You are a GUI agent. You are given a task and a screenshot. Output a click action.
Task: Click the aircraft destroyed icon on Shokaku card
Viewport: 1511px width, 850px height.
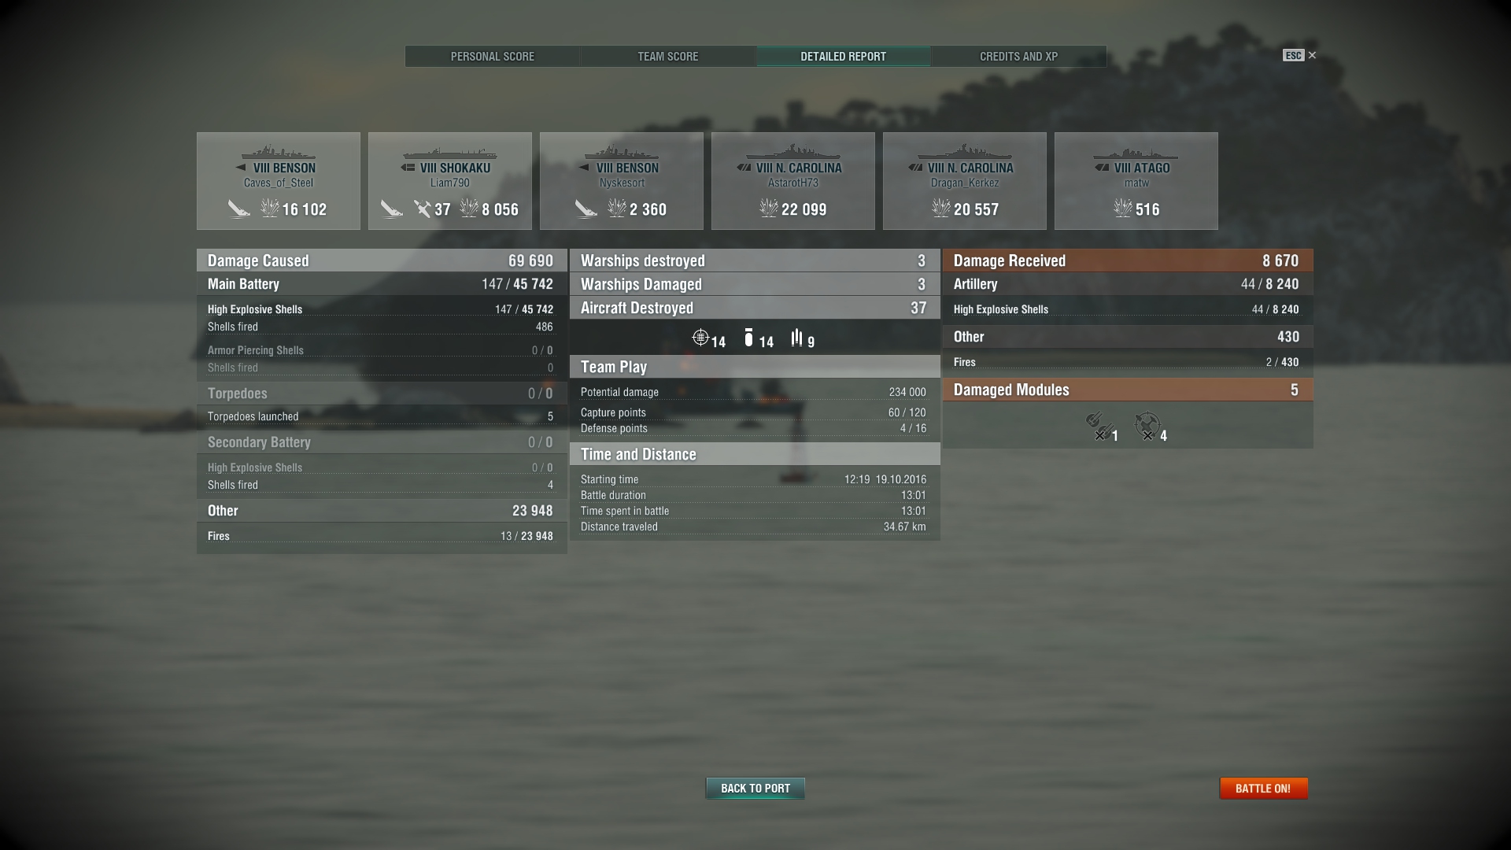(x=423, y=209)
